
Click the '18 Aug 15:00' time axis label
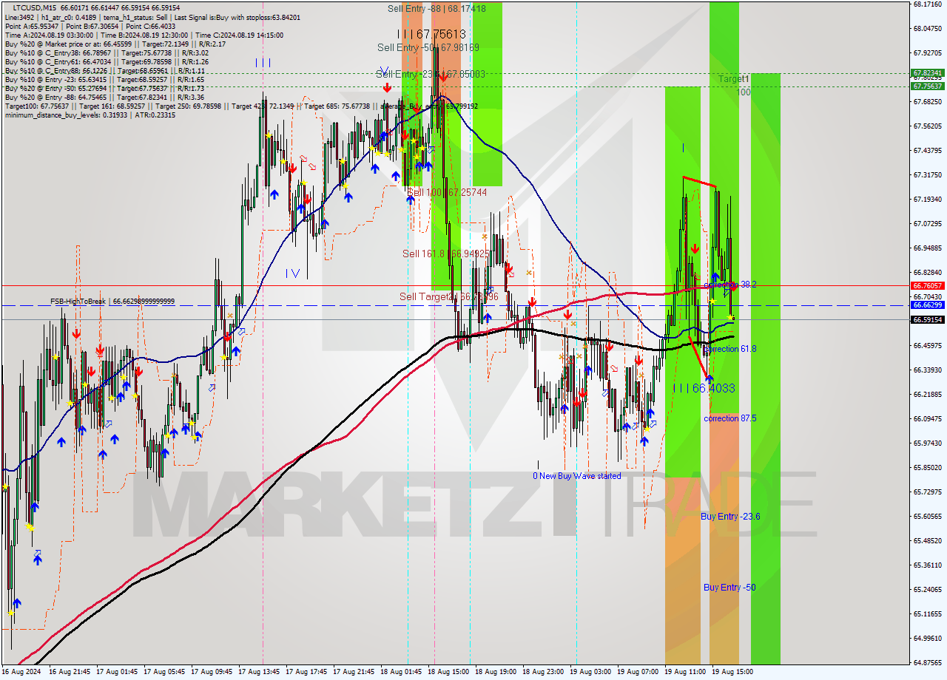point(448,672)
